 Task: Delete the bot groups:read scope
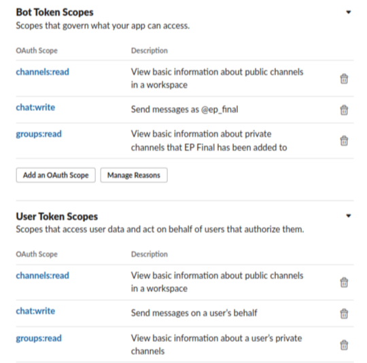344,140
